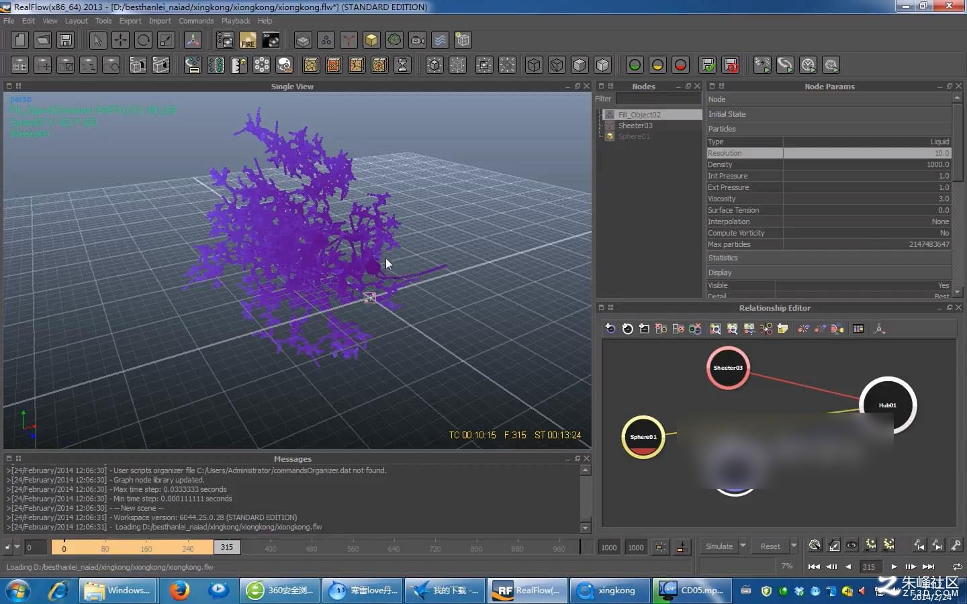Click the timeline frame 315 marker
Viewport: 967px width, 604px height.
pyautogui.click(x=227, y=547)
